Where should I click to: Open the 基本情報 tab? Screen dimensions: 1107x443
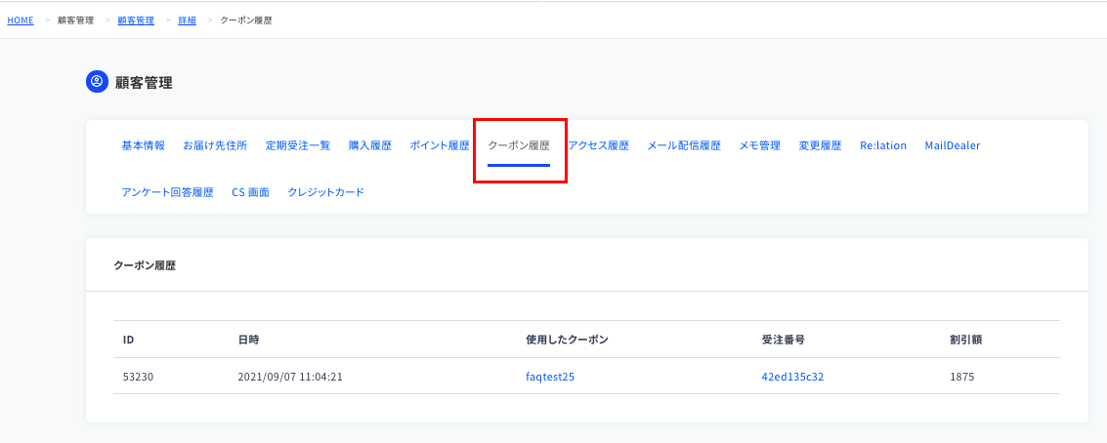pos(144,146)
